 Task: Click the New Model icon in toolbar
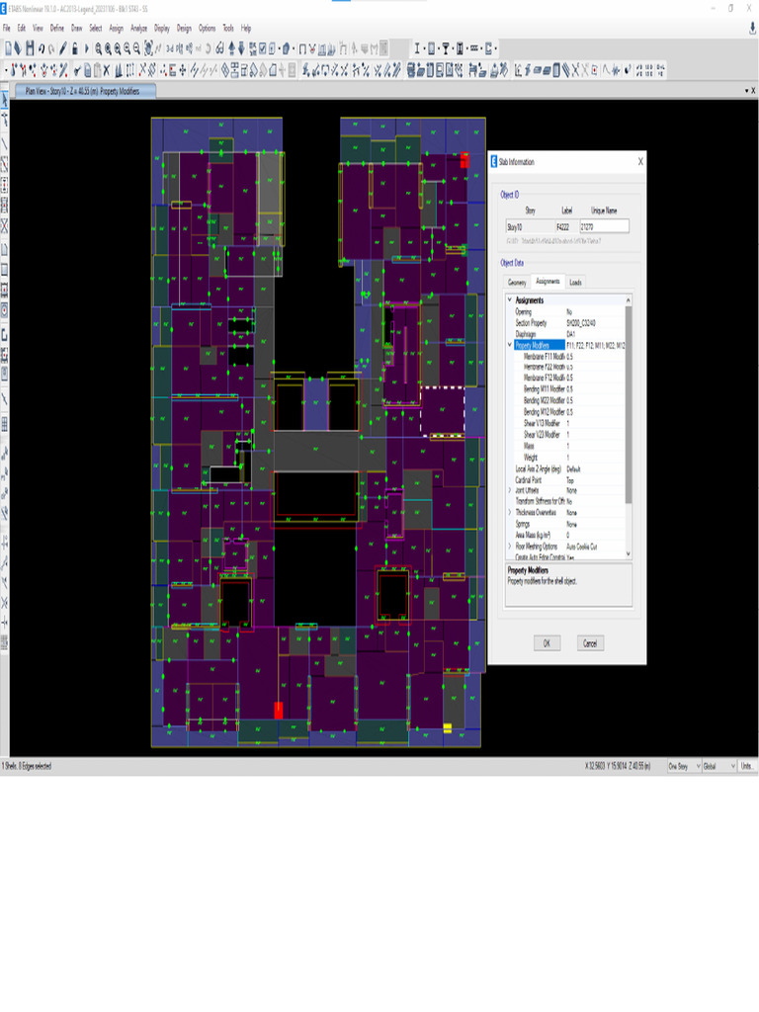pos(8,47)
